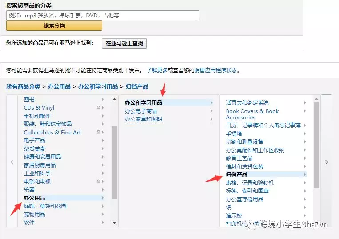339x239 pixels.
Task: Select 办公和学习用品 in second column
Action: pos(144,103)
